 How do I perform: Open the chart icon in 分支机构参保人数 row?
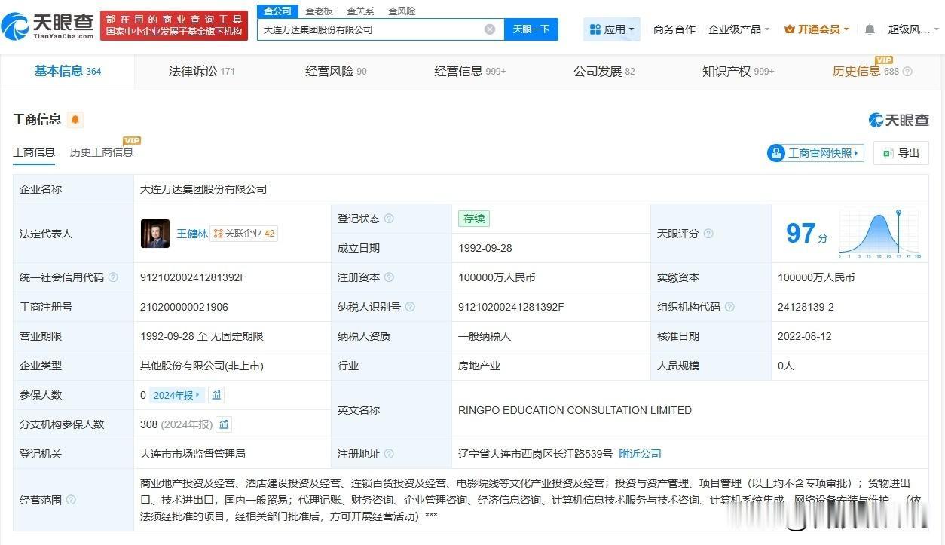[x=224, y=424]
